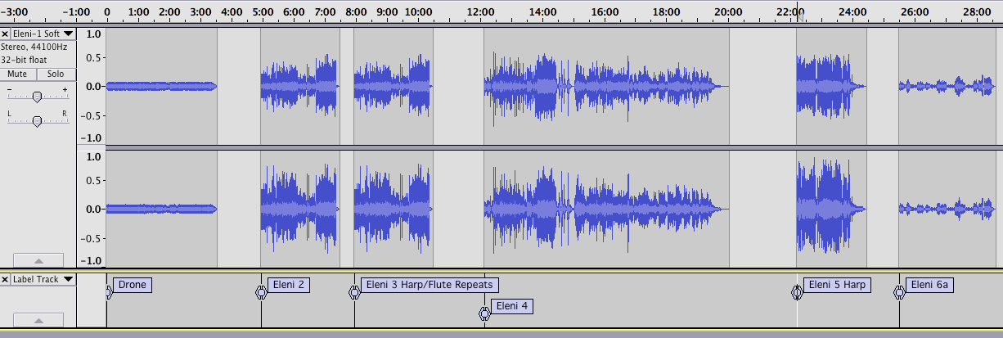The width and height of the screenshot is (1003, 338).
Task: Open the Eleni-1 Soft track dropdown menu
Action: (x=43, y=34)
